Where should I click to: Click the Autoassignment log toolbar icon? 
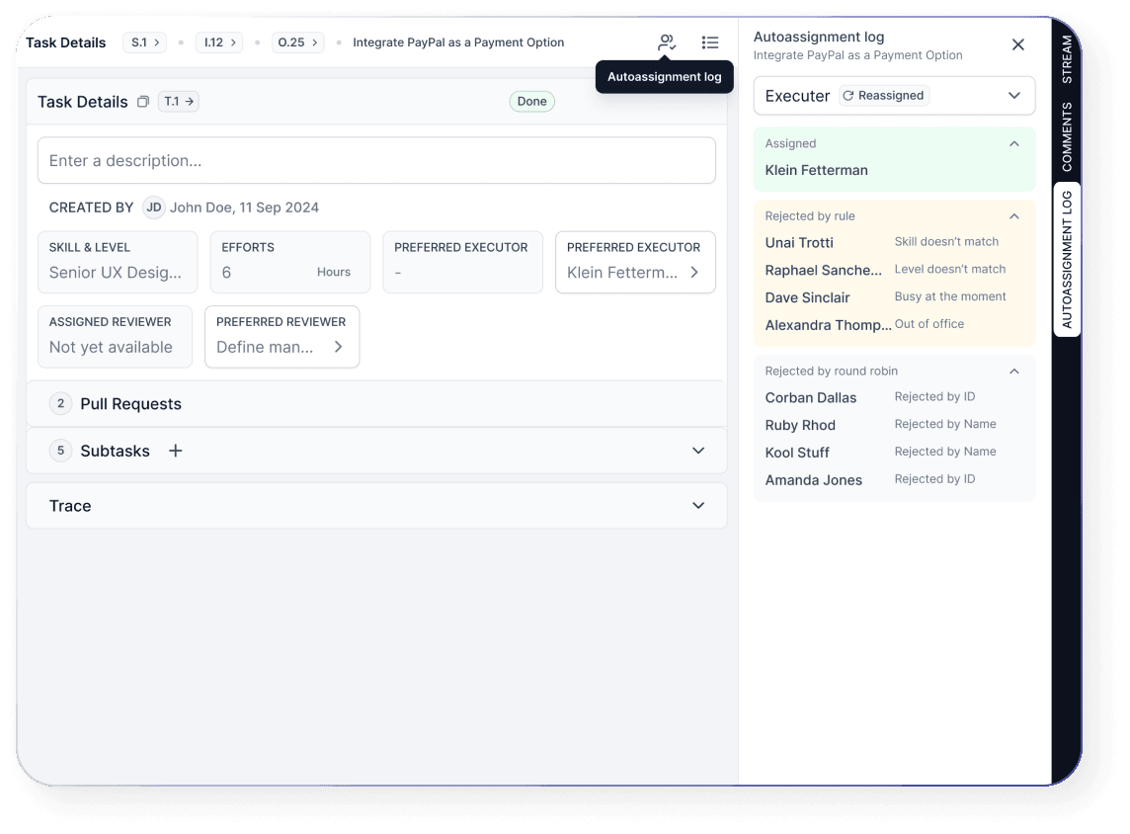click(x=667, y=42)
